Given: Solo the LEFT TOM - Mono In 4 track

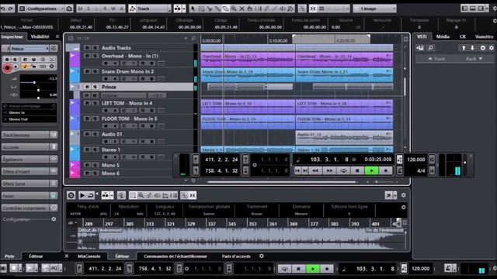Looking at the screenshot, I should (x=95, y=103).
